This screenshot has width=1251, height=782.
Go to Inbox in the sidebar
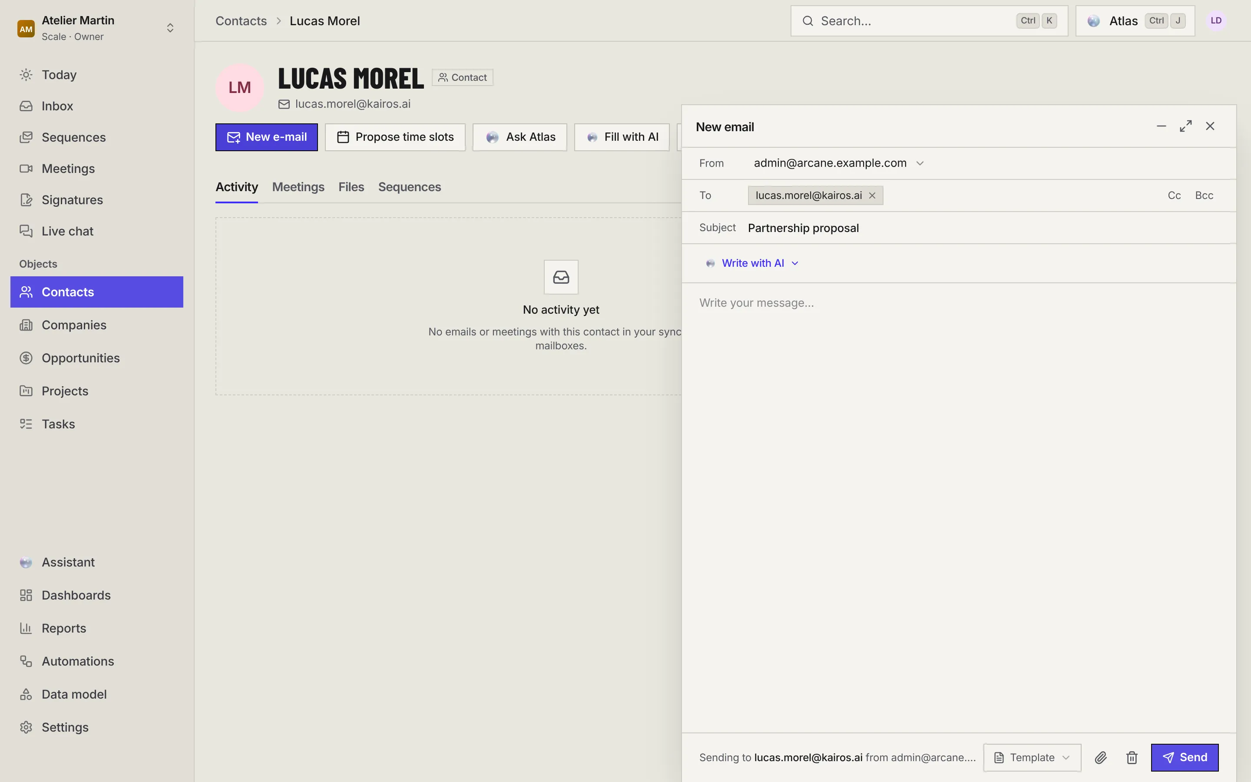click(x=97, y=106)
